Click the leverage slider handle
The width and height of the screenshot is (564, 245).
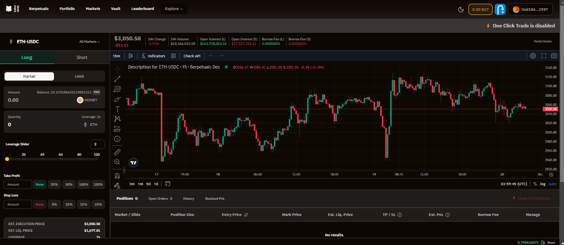point(7,159)
